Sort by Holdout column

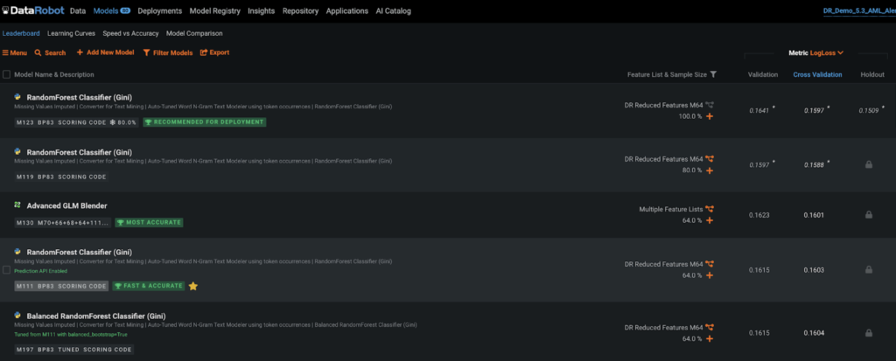tap(872, 75)
